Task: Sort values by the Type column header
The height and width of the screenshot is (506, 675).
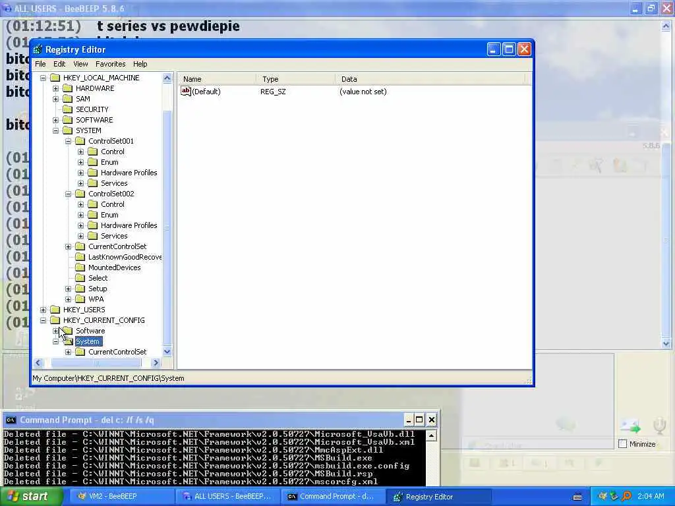Action: click(296, 79)
